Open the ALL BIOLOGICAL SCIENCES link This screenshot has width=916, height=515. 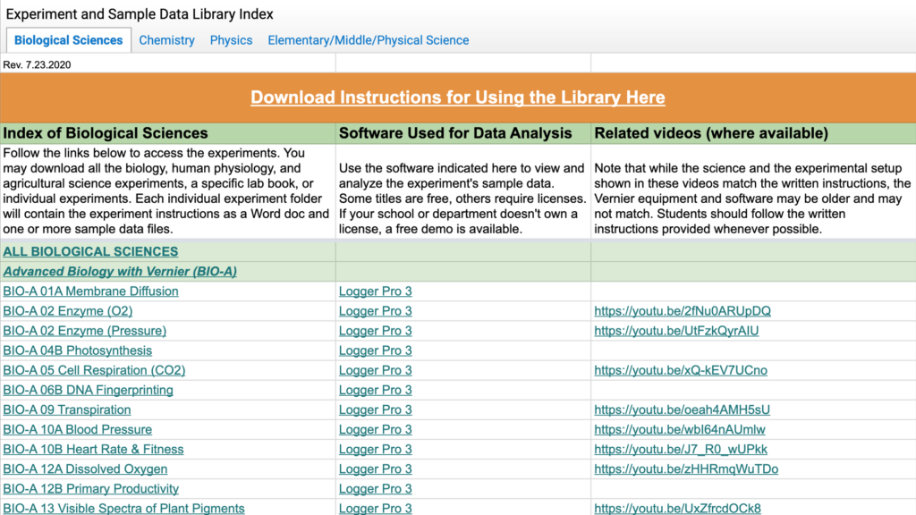[90, 252]
